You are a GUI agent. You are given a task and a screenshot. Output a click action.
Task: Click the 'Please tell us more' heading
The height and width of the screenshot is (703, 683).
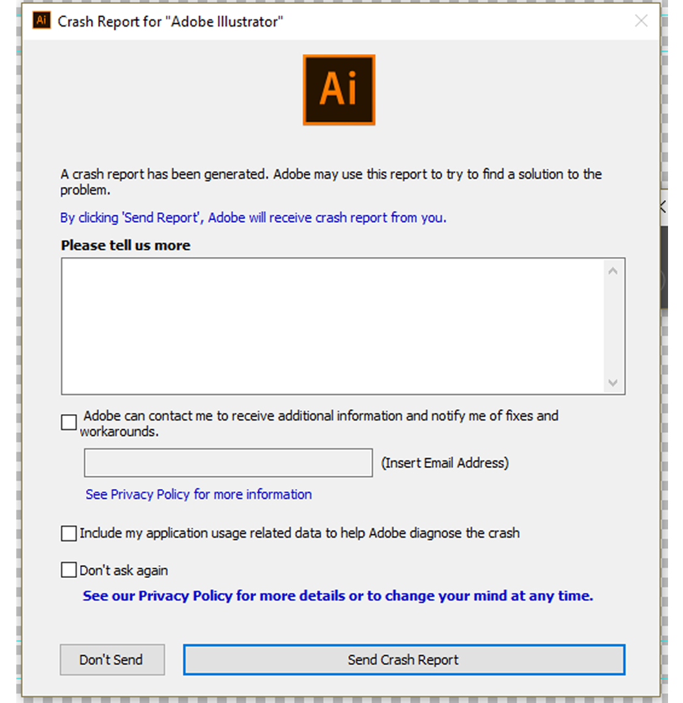pyautogui.click(x=126, y=245)
